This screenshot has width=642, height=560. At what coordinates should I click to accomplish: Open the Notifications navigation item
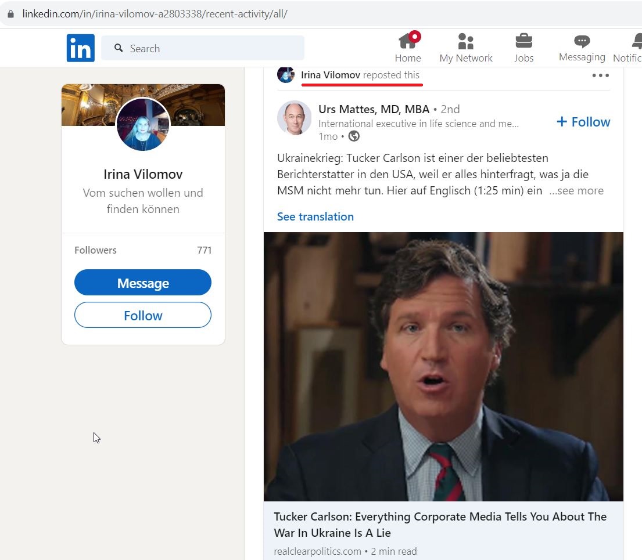629,48
